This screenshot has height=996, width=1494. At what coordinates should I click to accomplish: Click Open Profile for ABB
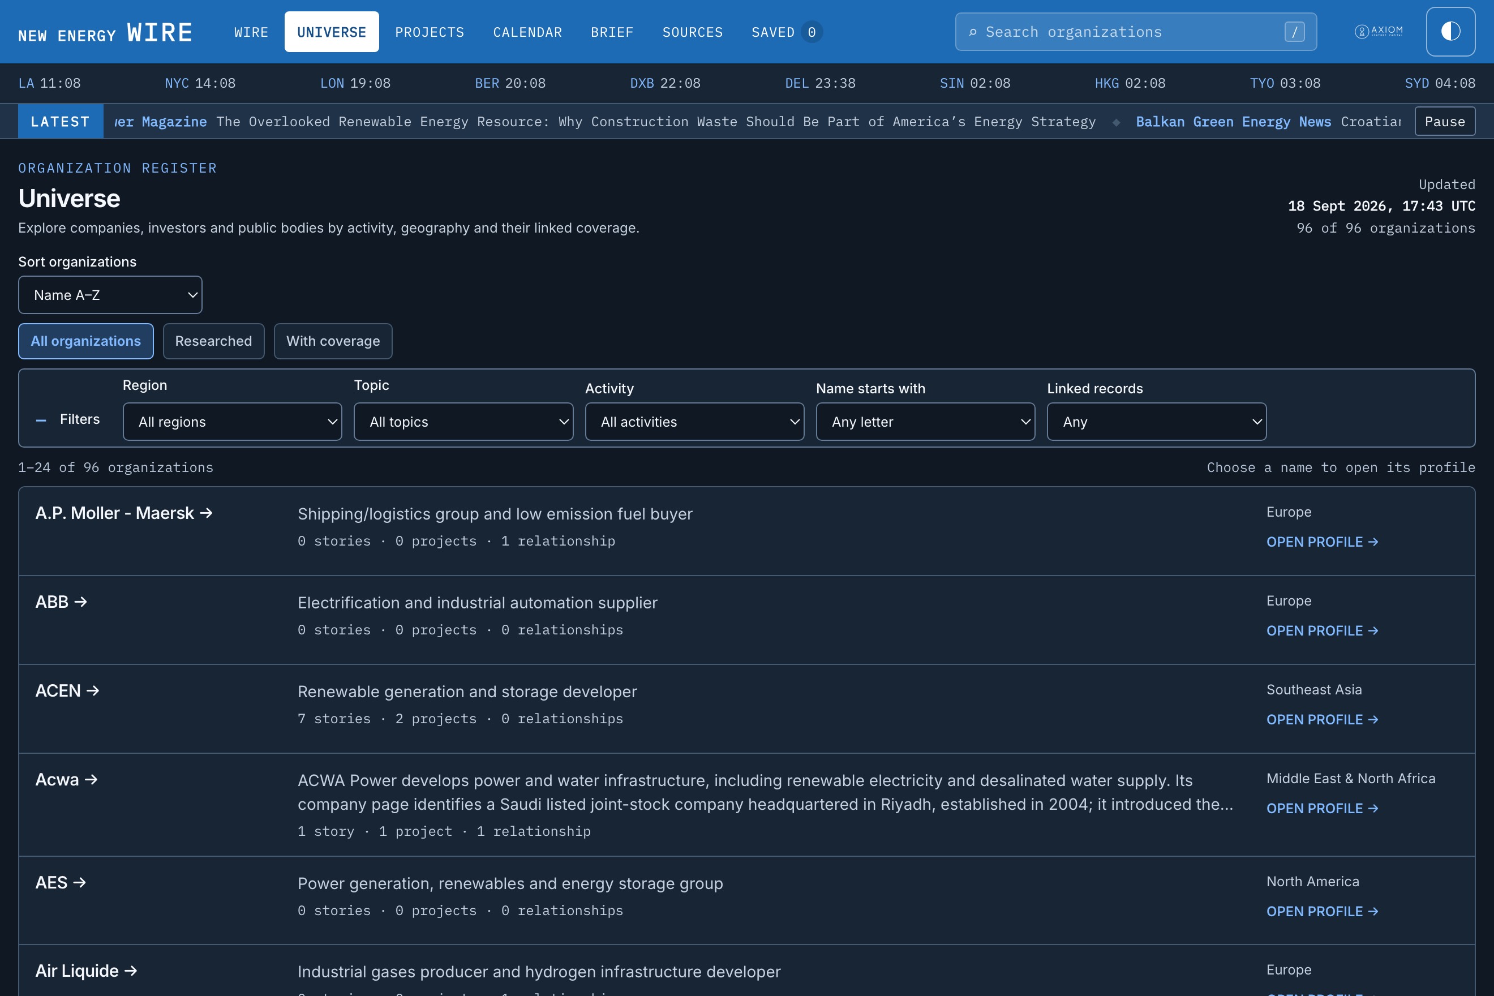1322,631
